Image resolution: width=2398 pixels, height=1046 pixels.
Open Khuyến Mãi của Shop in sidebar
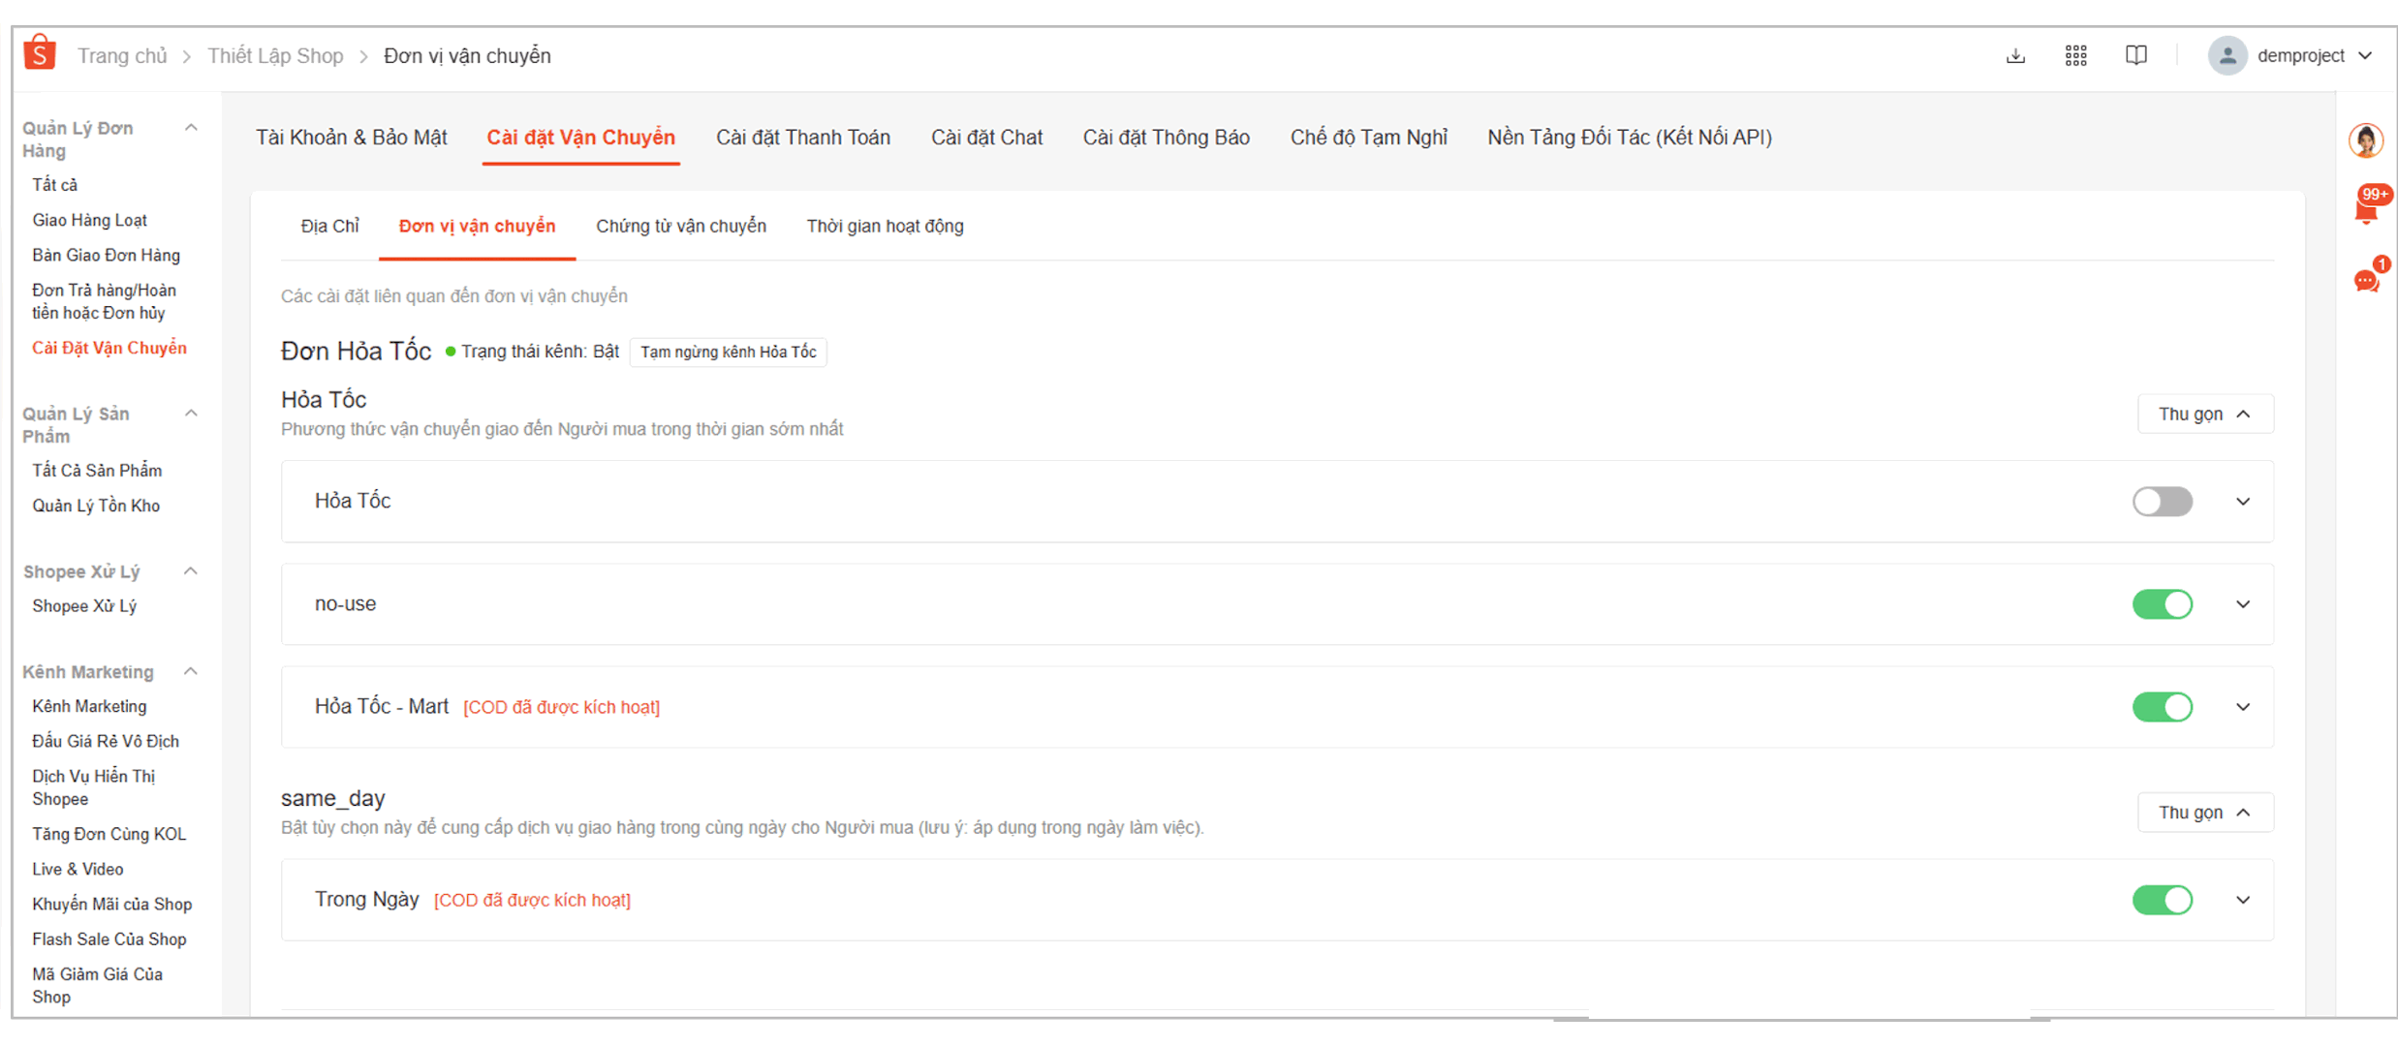[x=112, y=904]
